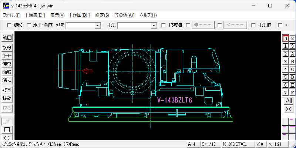Click the 複線 double line tool
The image size is (296, 148).
click(x=7, y=48)
